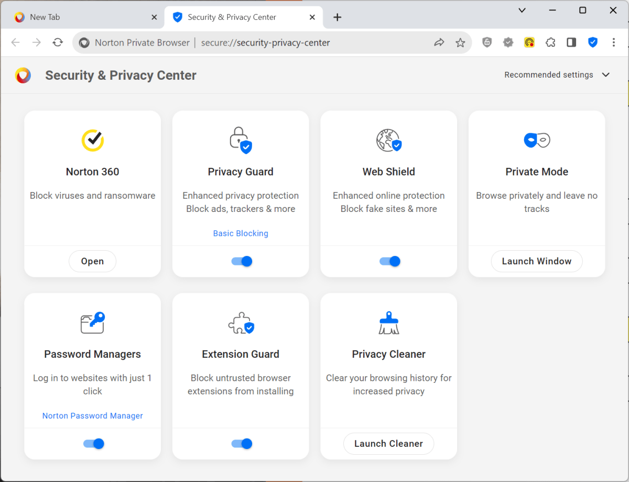Open a new tab with plus button
Image resolution: width=629 pixels, height=482 pixels.
coord(338,17)
